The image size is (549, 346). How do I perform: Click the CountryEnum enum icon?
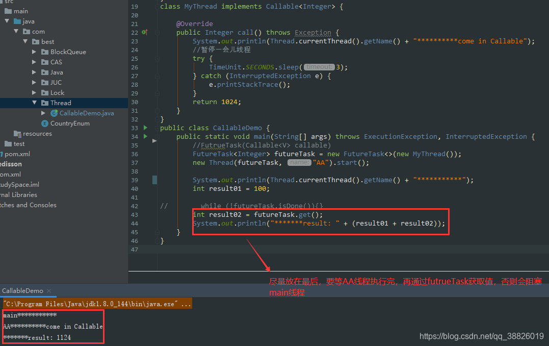44,123
